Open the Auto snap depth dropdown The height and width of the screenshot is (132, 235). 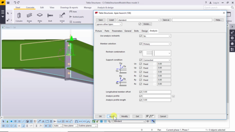coord(58,126)
